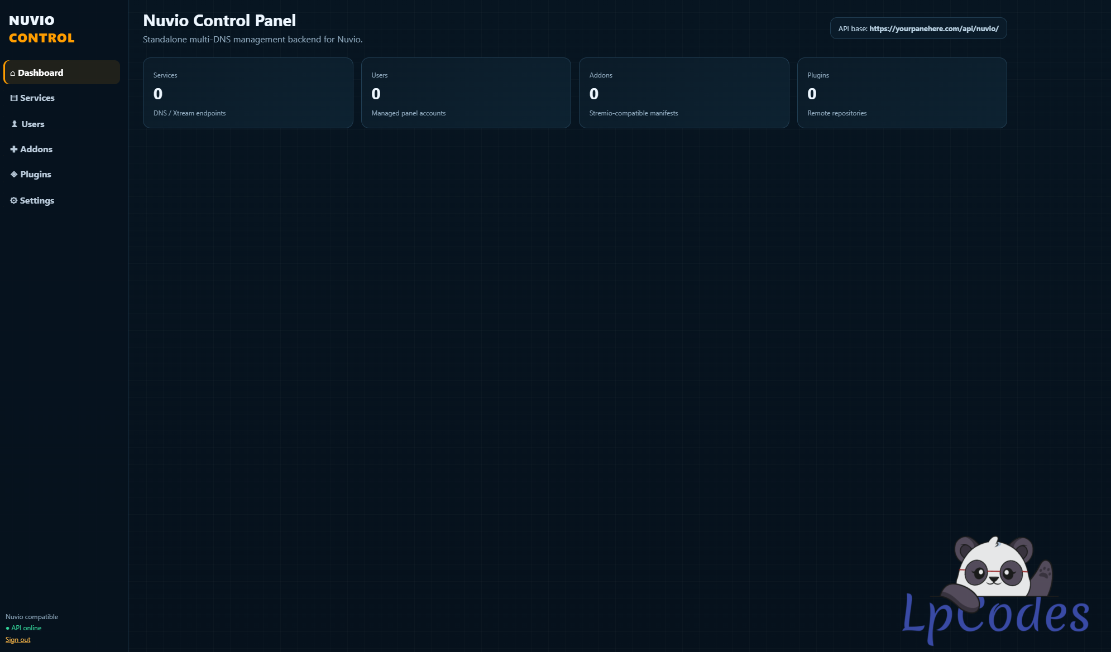Click the 'Standalone multi-DNS management backend' subtitle
This screenshot has height=652, width=1111.
pyautogui.click(x=253, y=40)
